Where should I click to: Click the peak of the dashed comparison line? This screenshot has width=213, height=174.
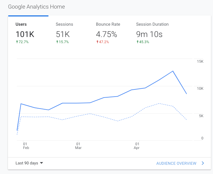click(159, 103)
